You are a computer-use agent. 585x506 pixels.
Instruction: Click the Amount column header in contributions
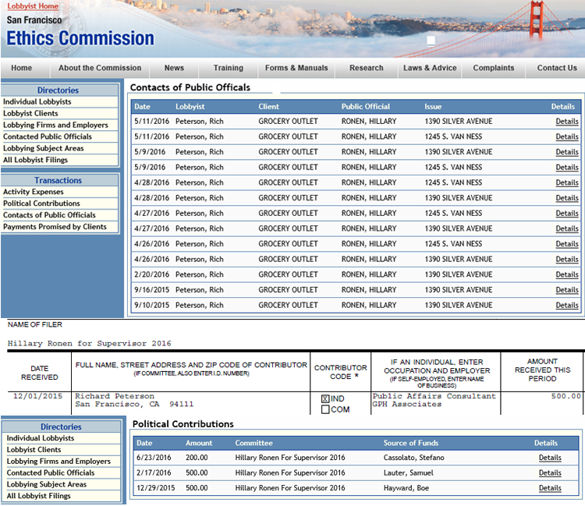pos(198,443)
